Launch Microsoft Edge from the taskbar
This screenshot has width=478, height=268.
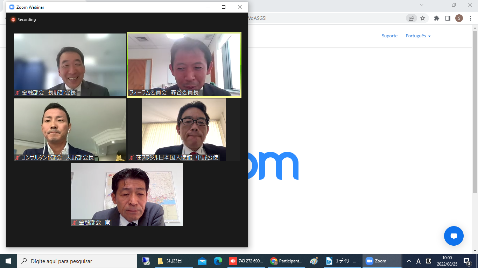tap(218, 261)
